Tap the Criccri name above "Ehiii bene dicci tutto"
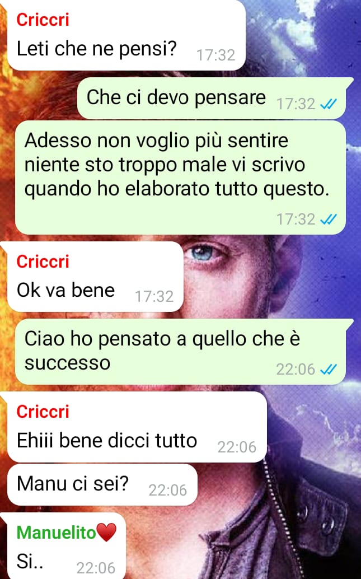Image resolution: width=361 pixels, height=579 pixels. tap(43, 412)
